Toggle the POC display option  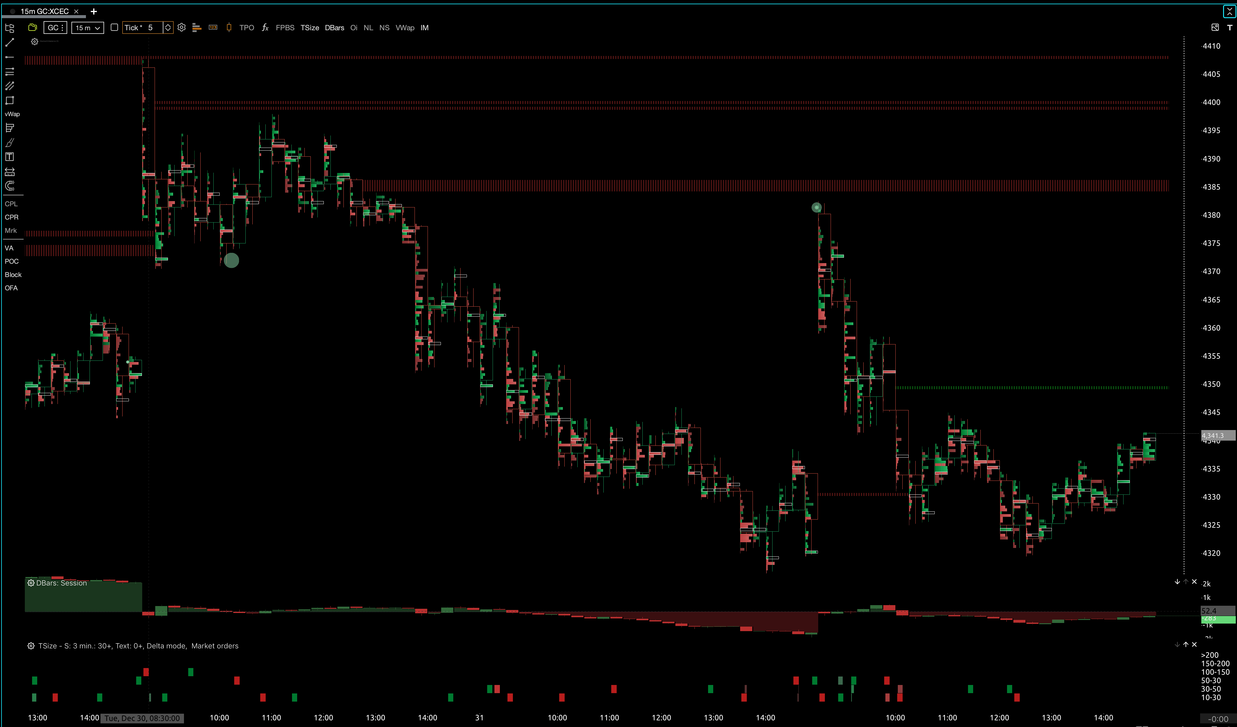pyautogui.click(x=11, y=262)
